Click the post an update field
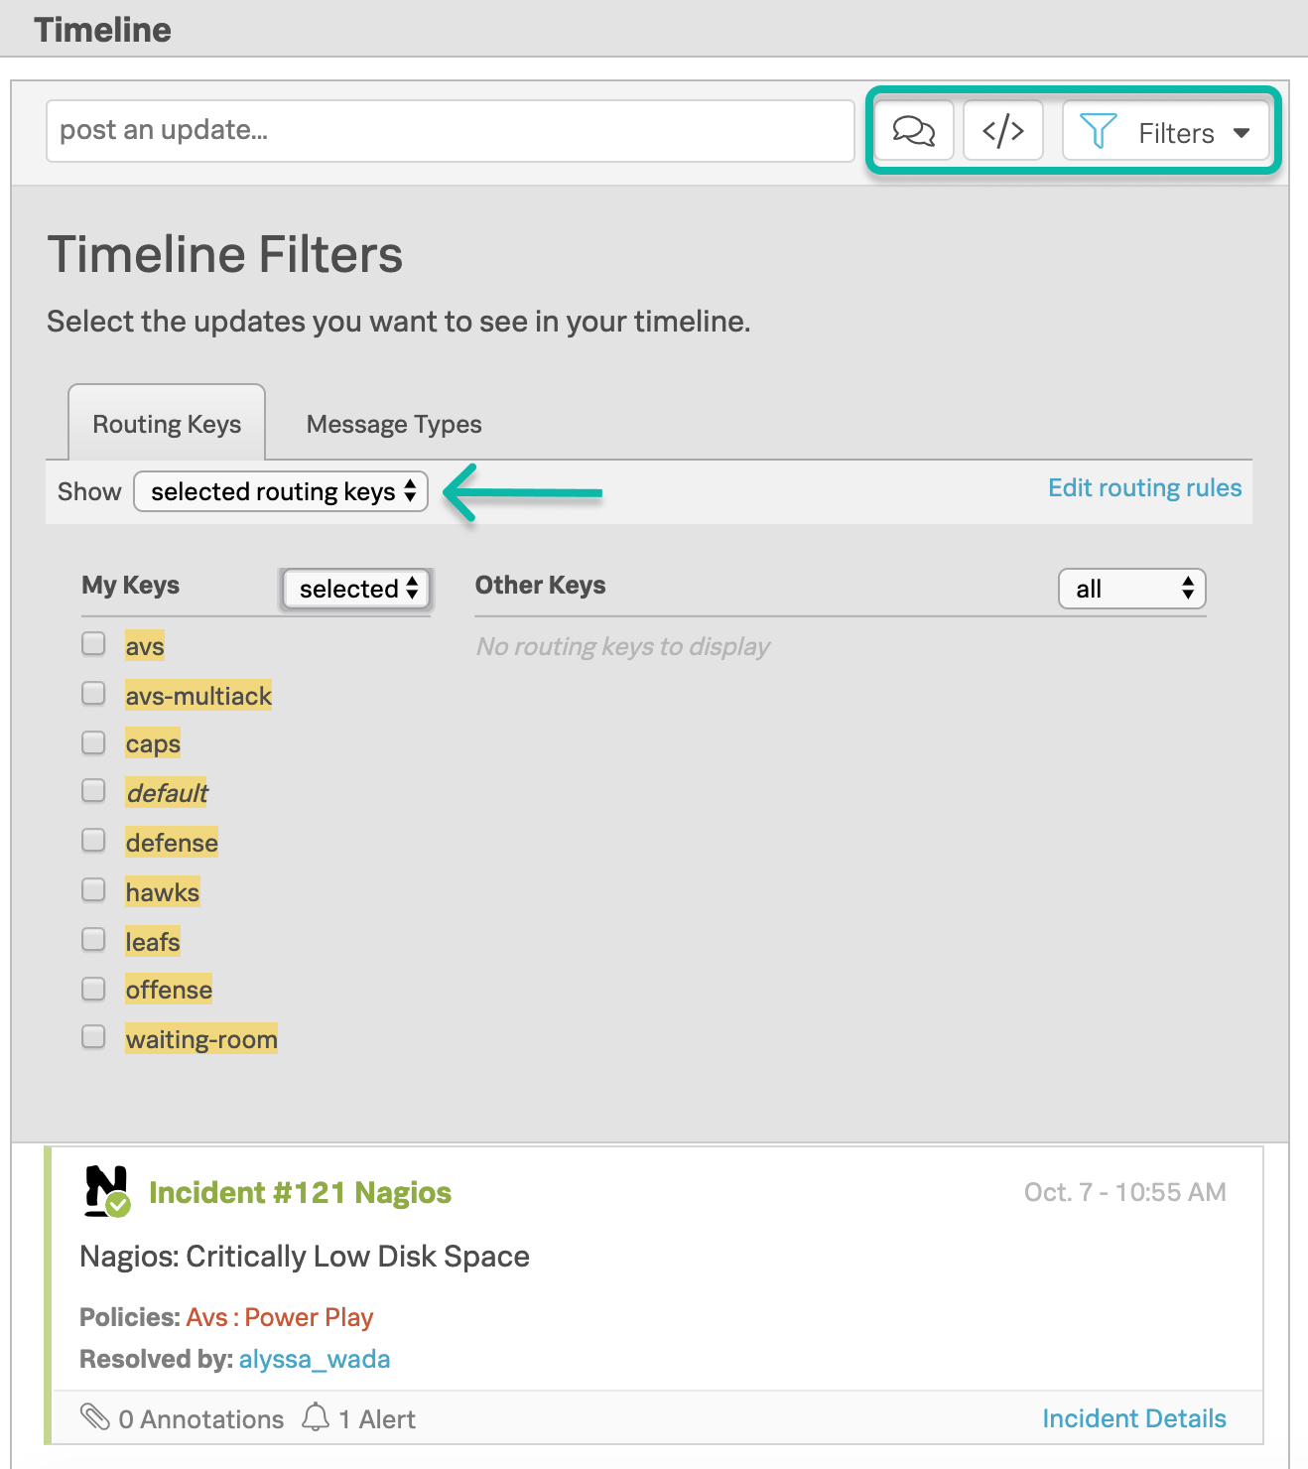The width and height of the screenshot is (1308, 1469). pyautogui.click(x=450, y=130)
